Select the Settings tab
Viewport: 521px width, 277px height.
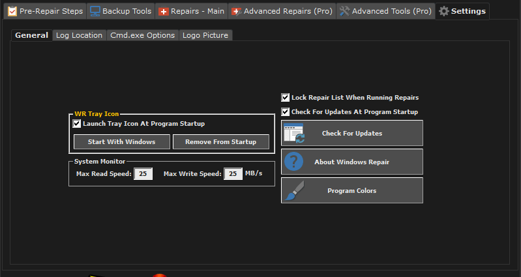pos(462,11)
